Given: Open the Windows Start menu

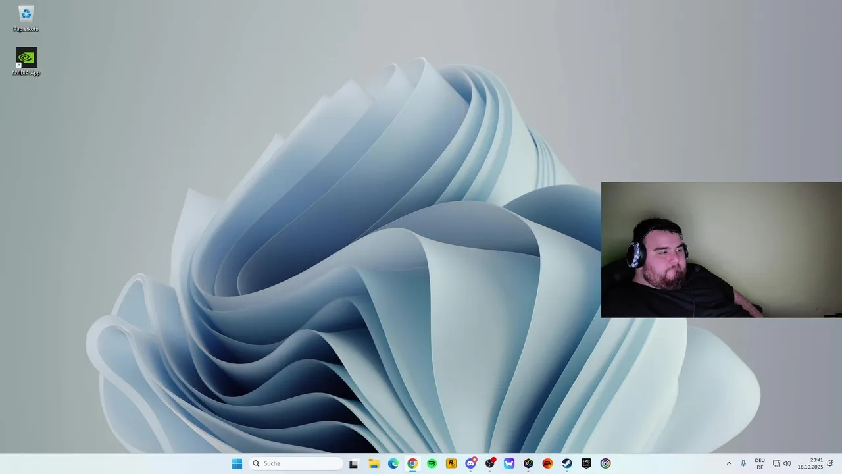Looking at the screenshot, I should [237, 463].
